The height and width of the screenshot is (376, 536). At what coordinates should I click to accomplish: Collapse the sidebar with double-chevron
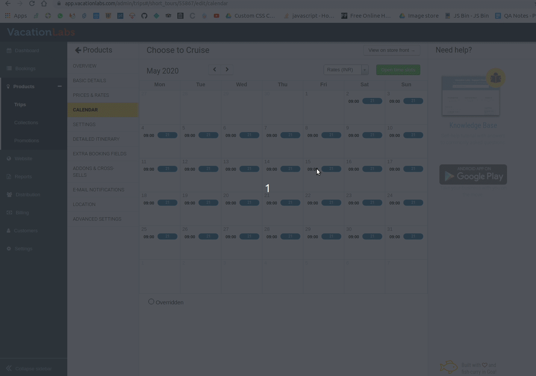9,368
